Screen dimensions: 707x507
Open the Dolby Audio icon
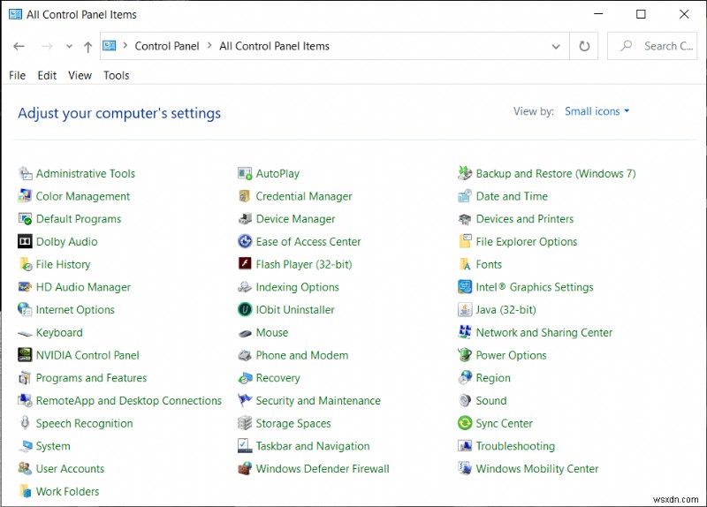[x=25, y=241]
